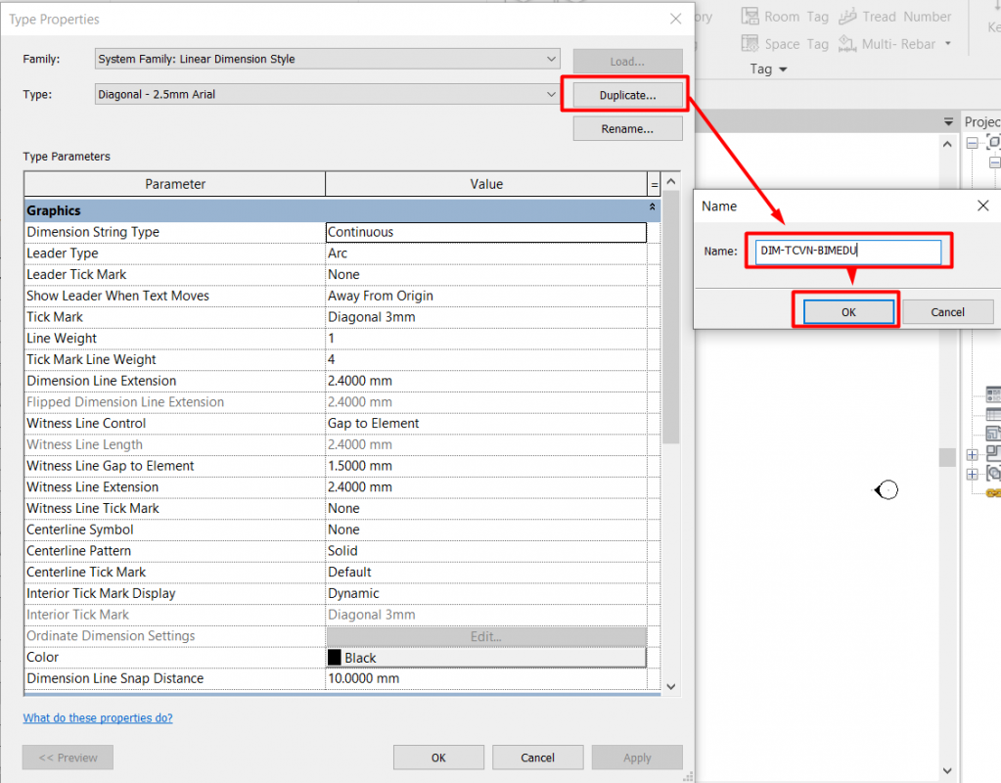The image size is (1001, 783).
Task: Click the Room Tag icon in ribbon
Action: pyautogui.click(x=751, y=17)
